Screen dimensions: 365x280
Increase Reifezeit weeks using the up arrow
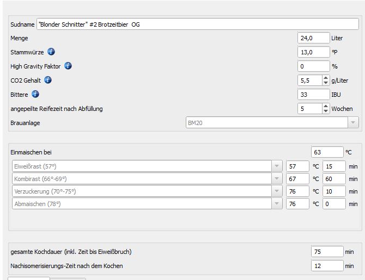click(326, 106)
